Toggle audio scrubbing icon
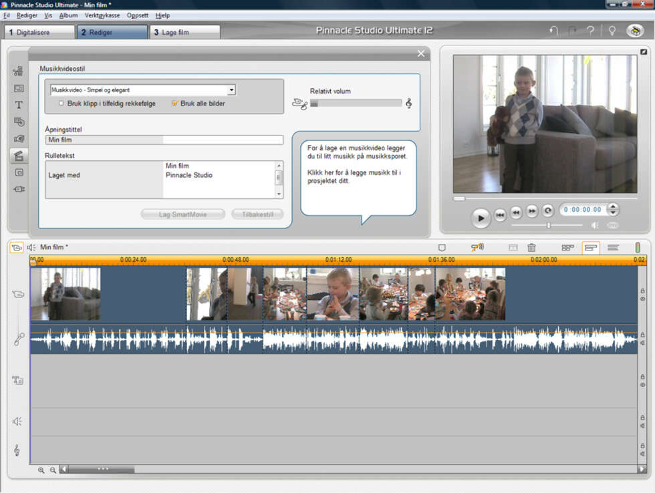This screenshot has width=655, height=493. click(477, 248)
